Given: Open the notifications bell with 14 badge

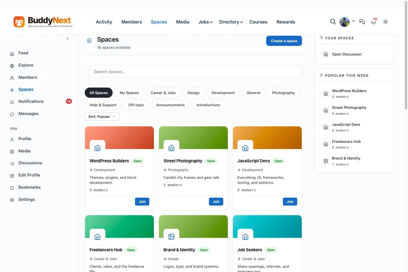Looking at the screenshot, I should [x=374, y=22].
